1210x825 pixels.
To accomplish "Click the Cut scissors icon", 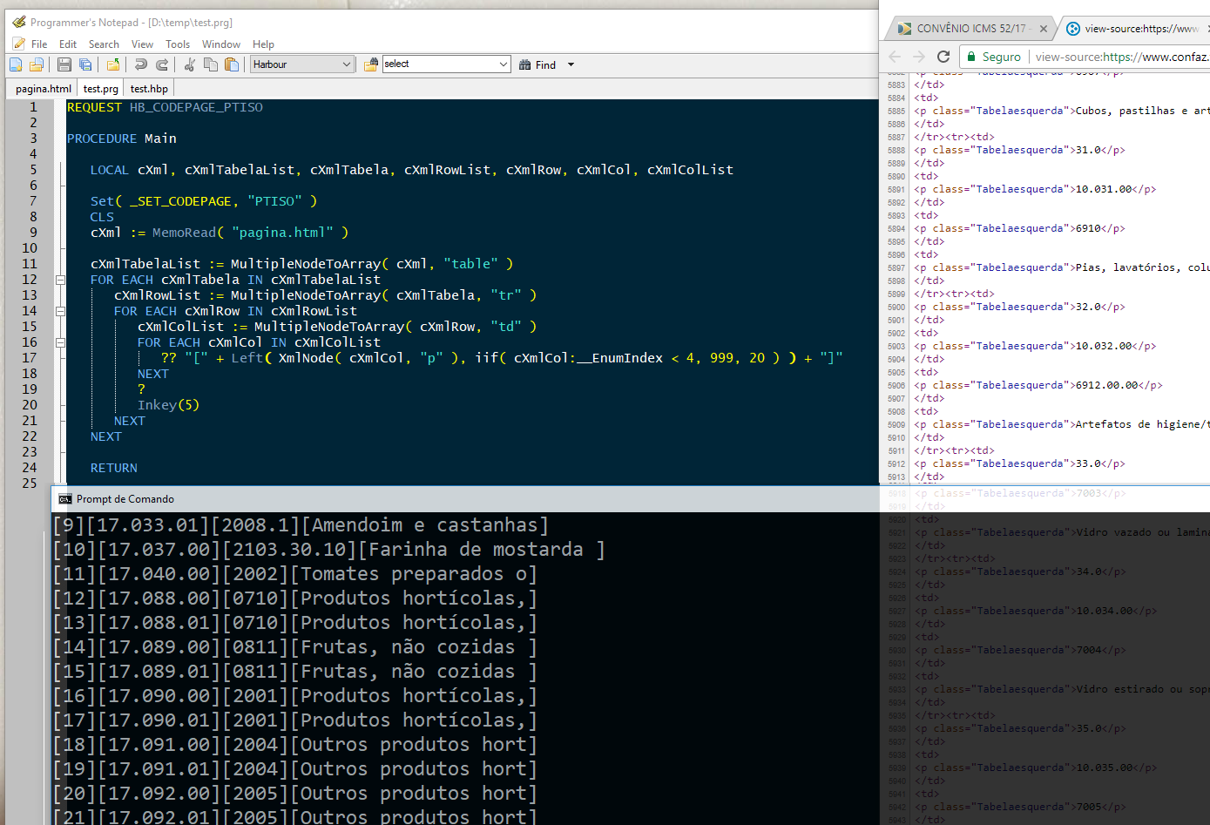I will (189, 64).
